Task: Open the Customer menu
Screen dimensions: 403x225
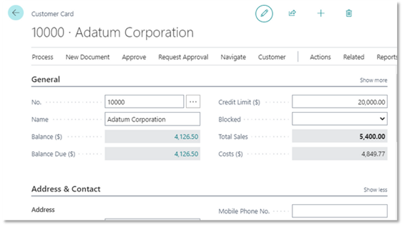Action: (272, 57)
